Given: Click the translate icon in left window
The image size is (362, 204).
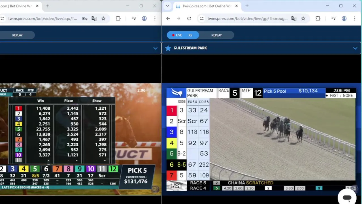Looking at the screenshot, I should (x=94, y=18).
